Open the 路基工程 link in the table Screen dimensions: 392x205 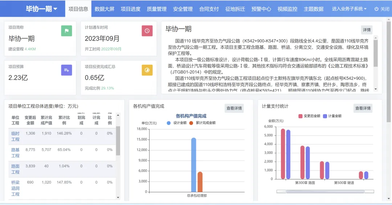[x=15, y=153]
